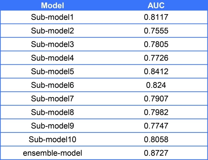
Task: Click the AUC value 0.7907
Action: tap(156, 99)
